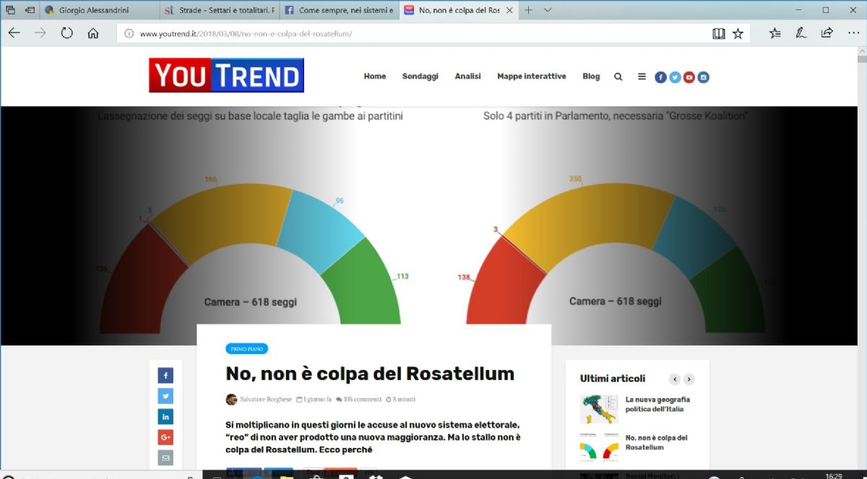Screen dimensions: 867x479
Task: Share article on Twitter from sidebar
Action: pyautogui.click(x=165, y=396)
